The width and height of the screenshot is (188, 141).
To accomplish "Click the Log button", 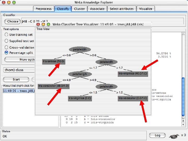I will (x=157, y=135).
